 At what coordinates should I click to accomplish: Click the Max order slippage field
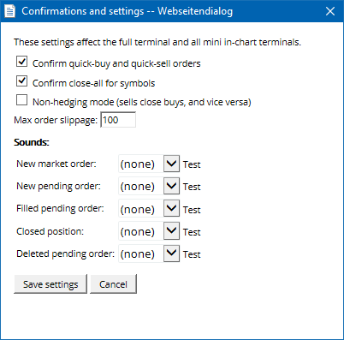click(118, 120)
